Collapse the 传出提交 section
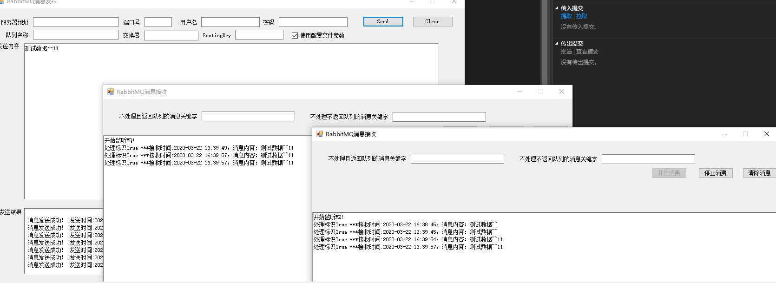 click(x=557, y=43)
